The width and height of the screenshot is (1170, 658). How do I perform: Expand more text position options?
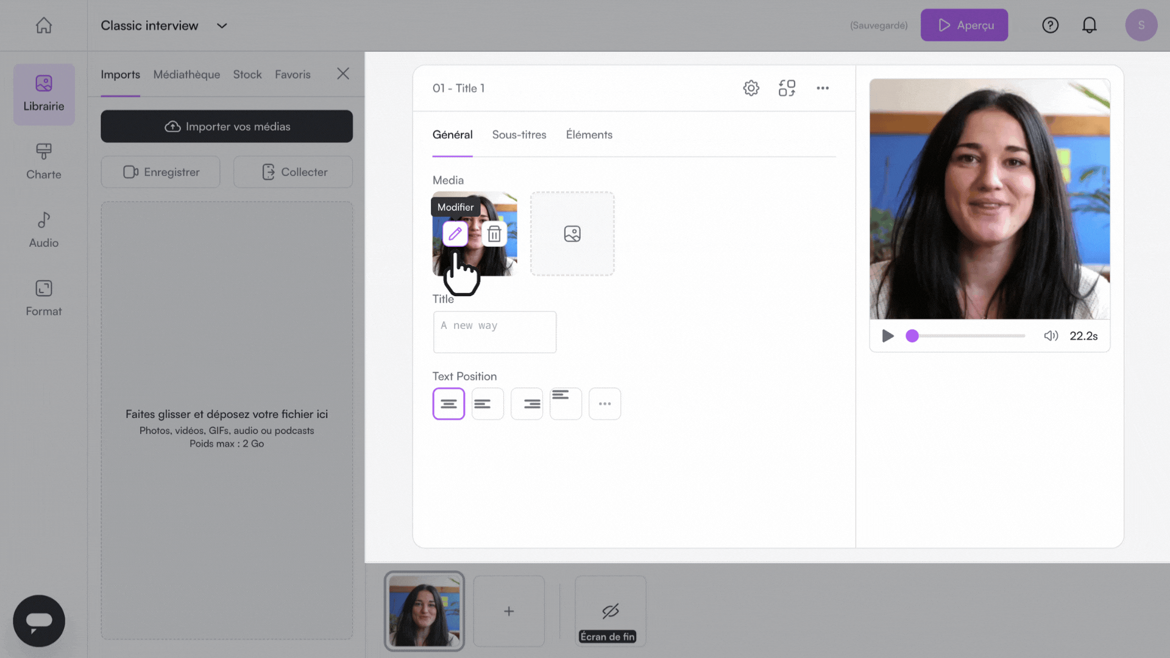[x=604, y=404]
